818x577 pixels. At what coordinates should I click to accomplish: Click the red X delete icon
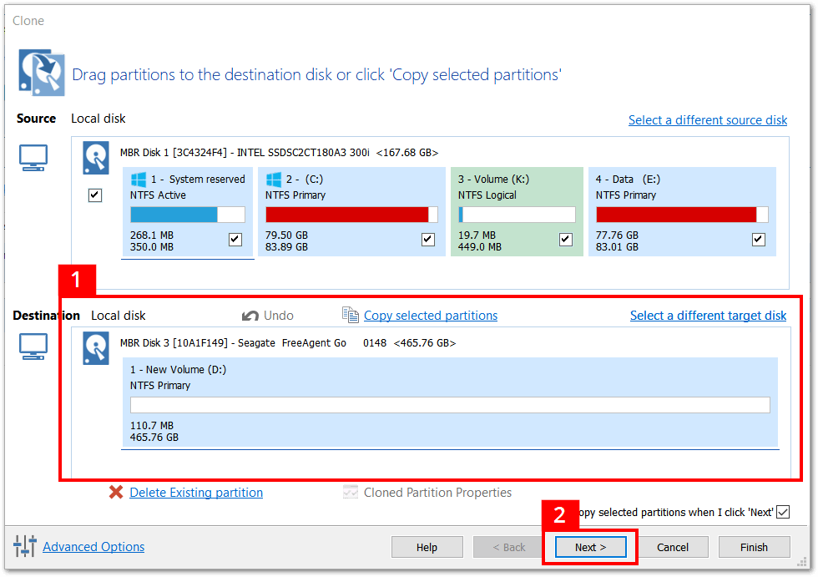click(x=116, y=492)
